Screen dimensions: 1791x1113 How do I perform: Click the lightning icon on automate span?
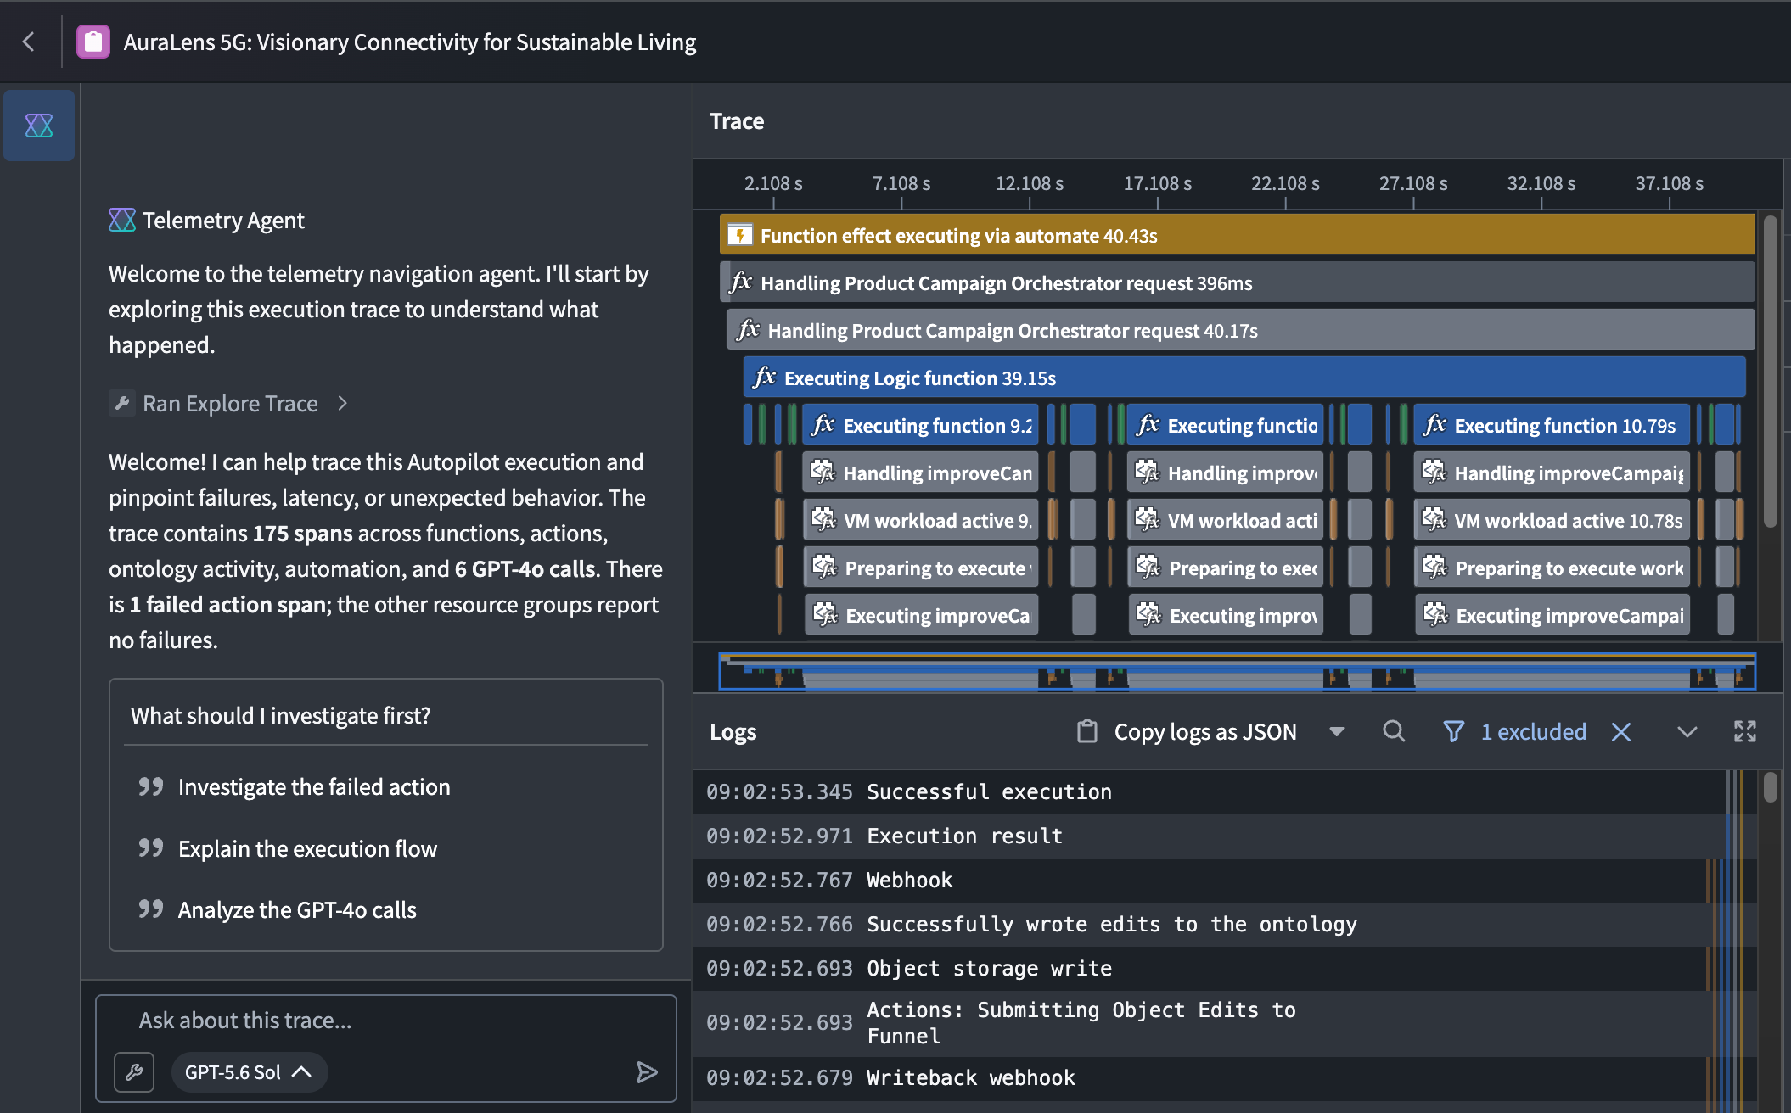[740, 235]
